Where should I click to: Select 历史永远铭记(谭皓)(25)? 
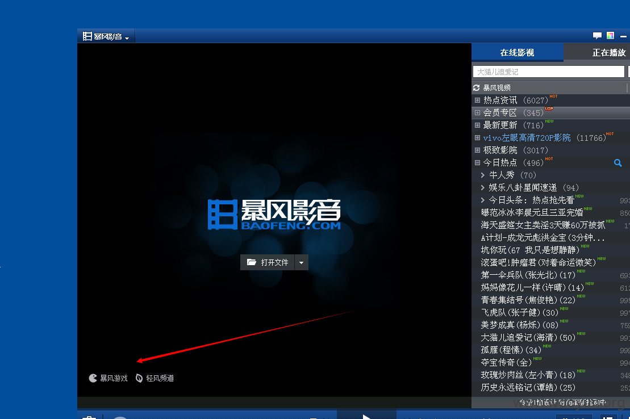pos(528,387)
